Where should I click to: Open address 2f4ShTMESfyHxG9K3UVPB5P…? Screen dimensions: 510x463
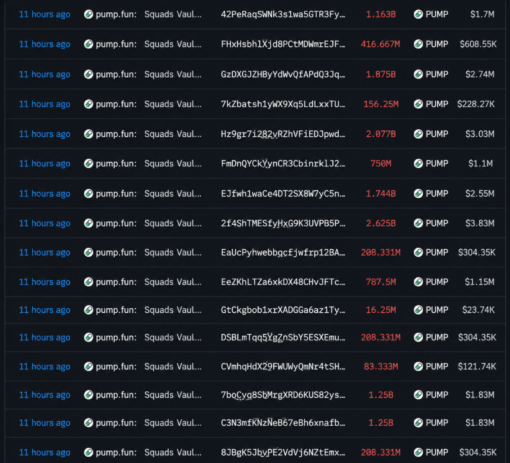(283, 223)
